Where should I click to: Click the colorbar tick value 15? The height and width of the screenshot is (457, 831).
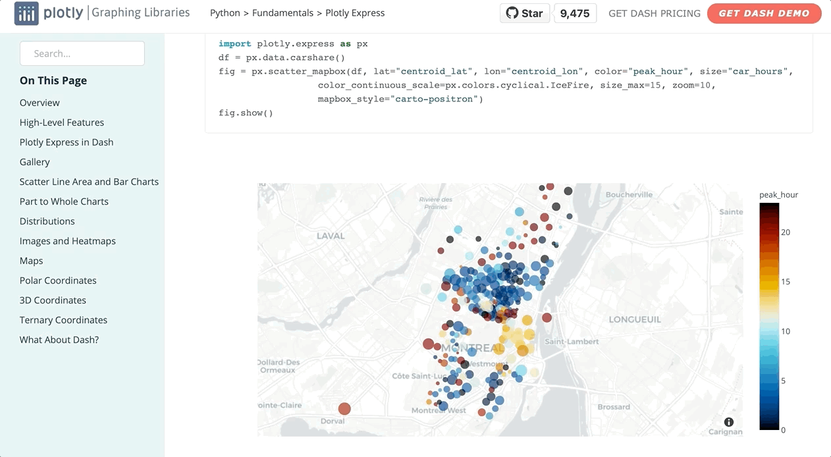click(x=786, y=282)
